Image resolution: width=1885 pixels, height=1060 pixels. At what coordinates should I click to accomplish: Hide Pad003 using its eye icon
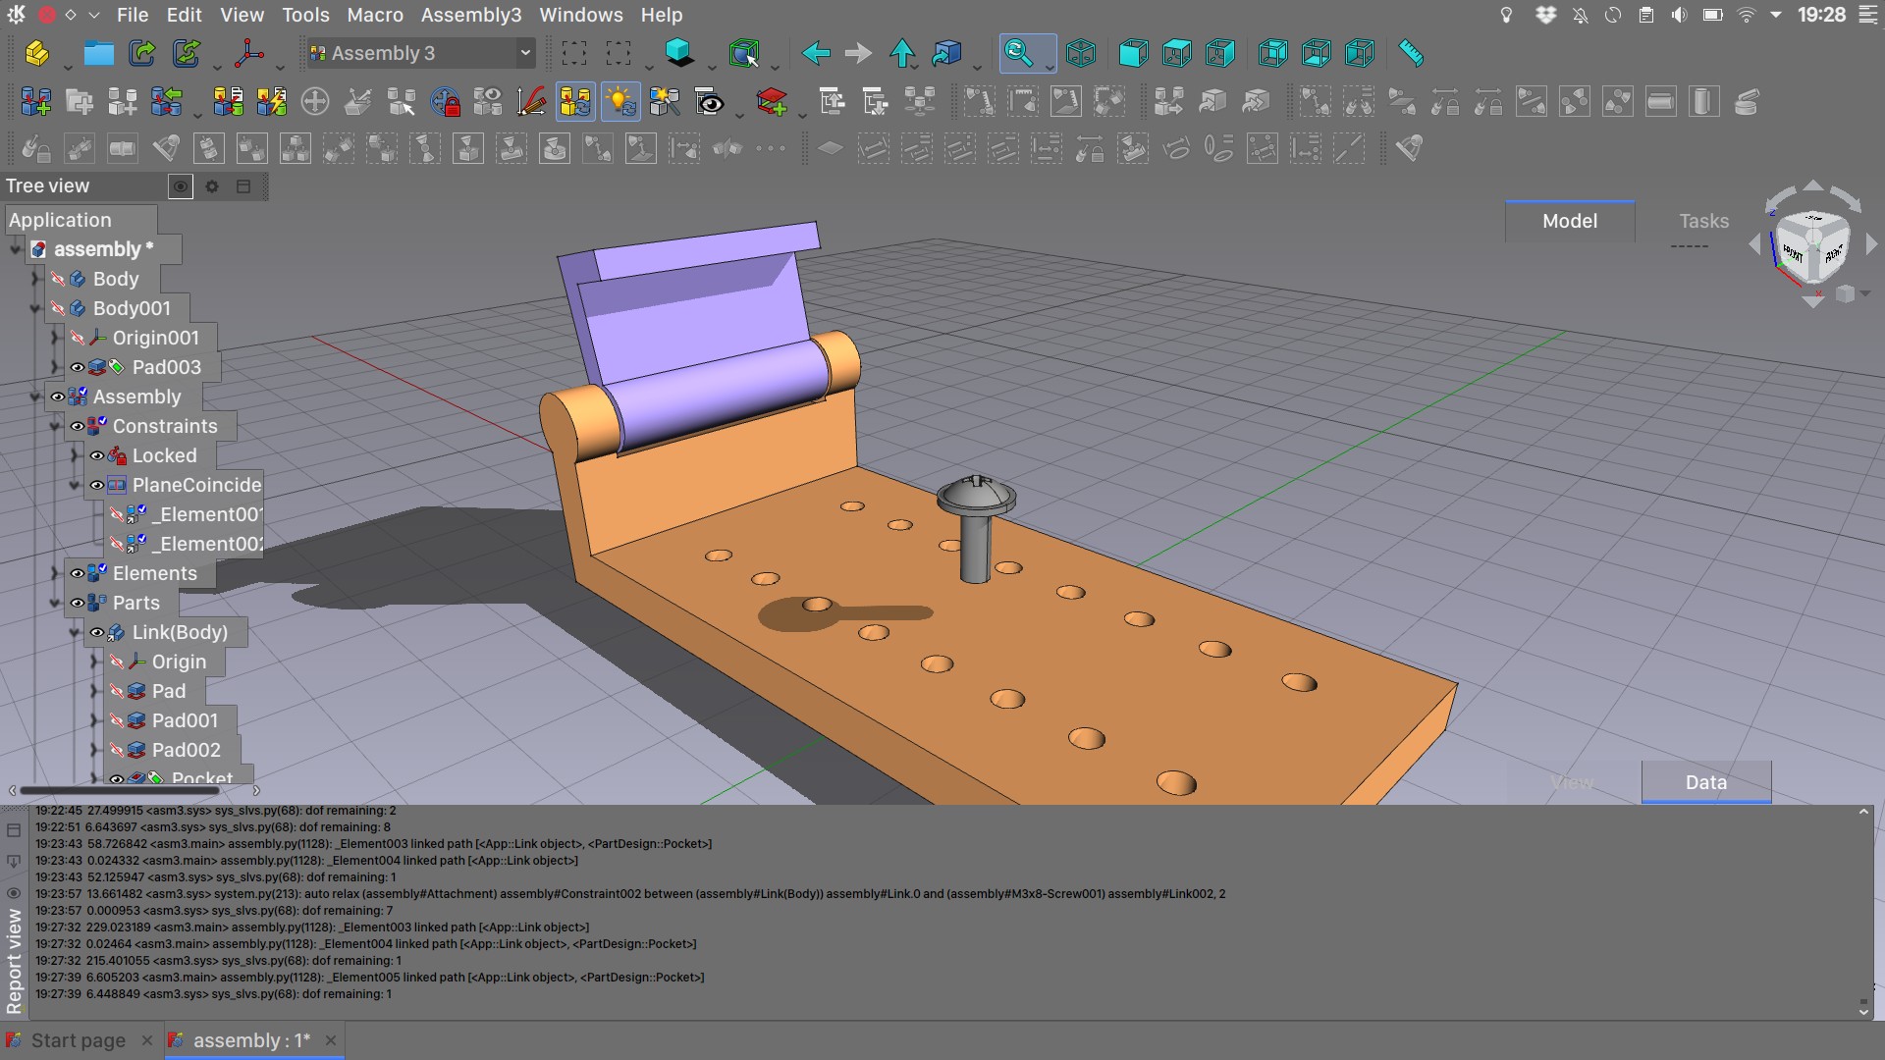point(79,367)
